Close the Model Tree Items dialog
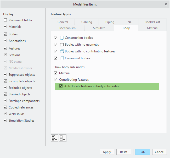Viewport: 170px width, 158px height. click(166, 4)
